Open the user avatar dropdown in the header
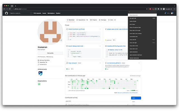 click(172, 13)
